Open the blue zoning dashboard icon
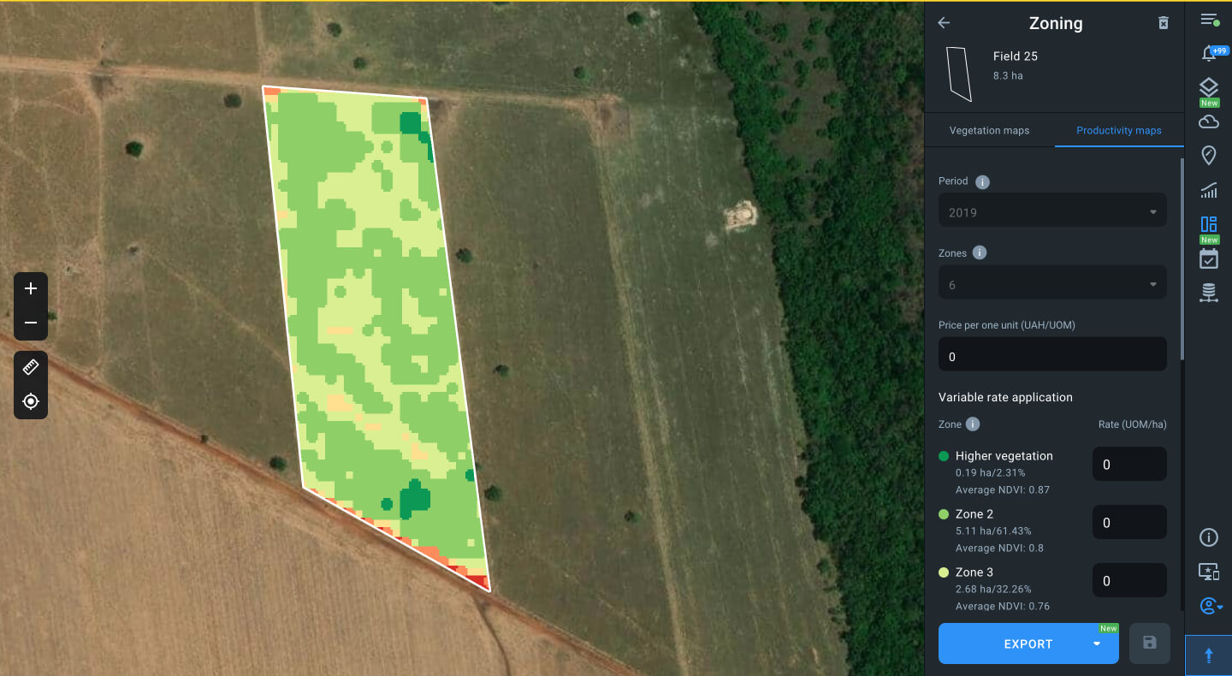Viewport: 1232px width, 676px height. (1209, 224)
